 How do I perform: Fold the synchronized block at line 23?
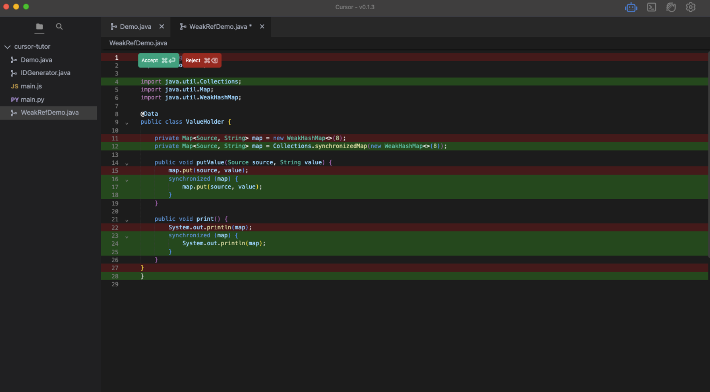(x=127, y=237)
